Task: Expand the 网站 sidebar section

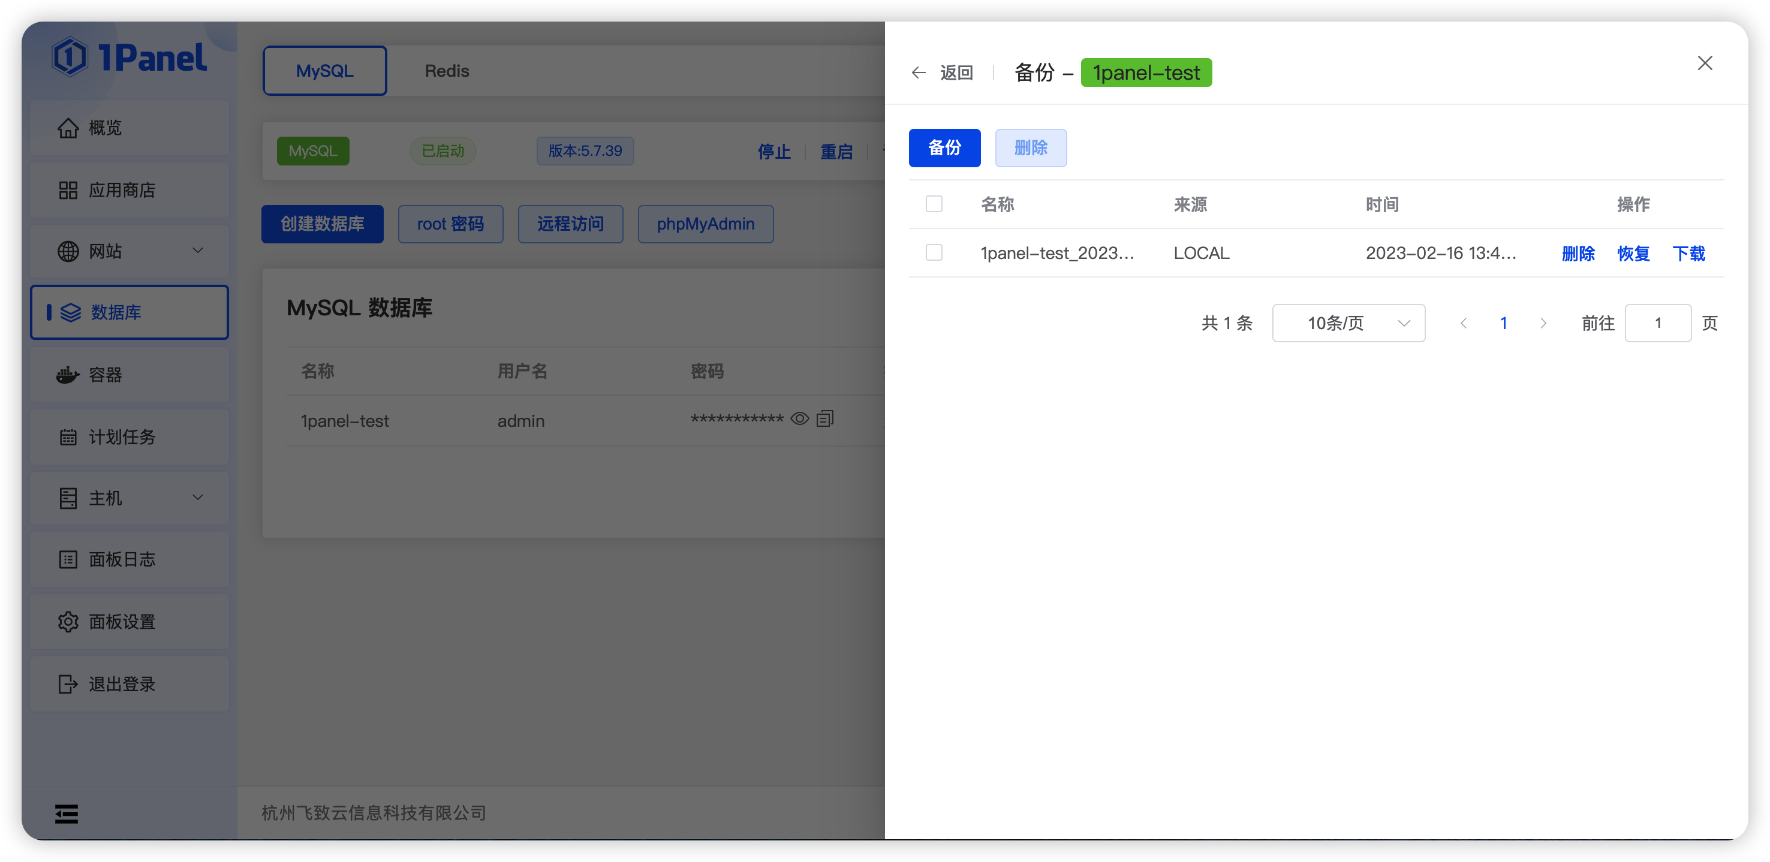Action: pyautogui.click(x=198, y=251)
